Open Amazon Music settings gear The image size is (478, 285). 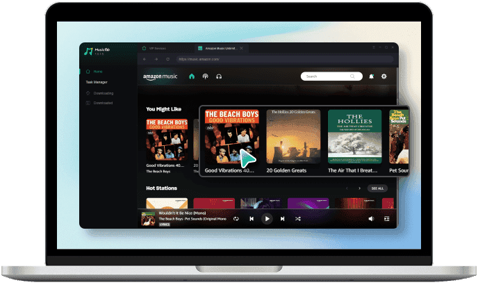tap(384, 76)
